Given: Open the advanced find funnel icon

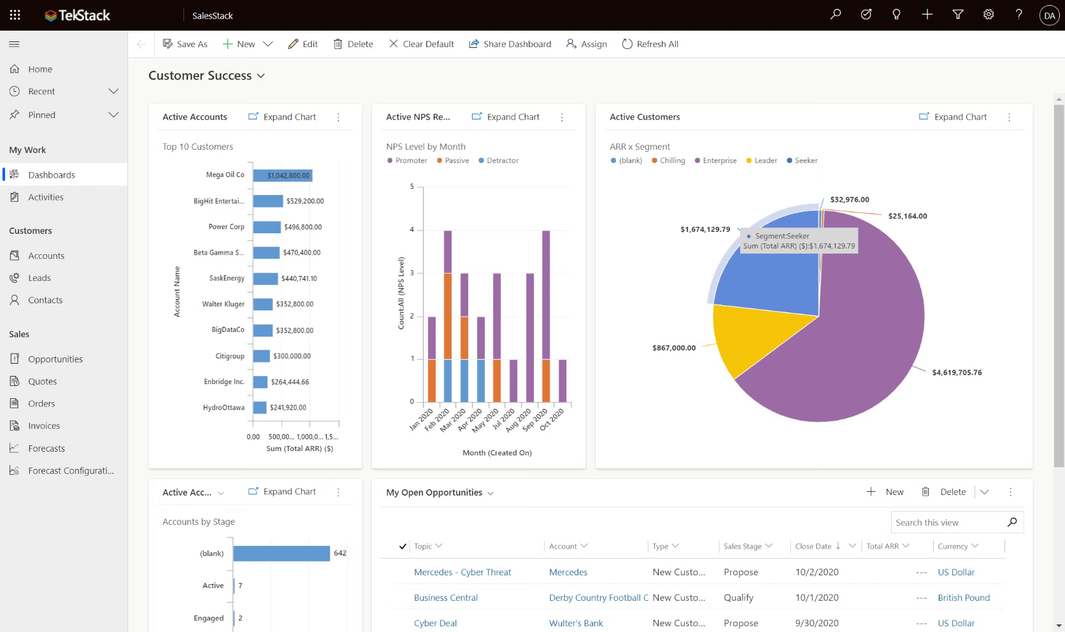Looking at the screenshot, I should [958, 15].
